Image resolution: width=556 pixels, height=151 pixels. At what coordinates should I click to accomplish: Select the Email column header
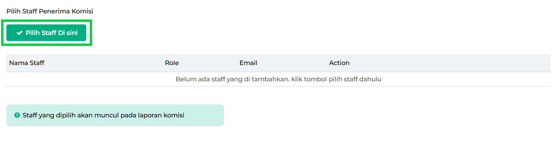(248, 63)
